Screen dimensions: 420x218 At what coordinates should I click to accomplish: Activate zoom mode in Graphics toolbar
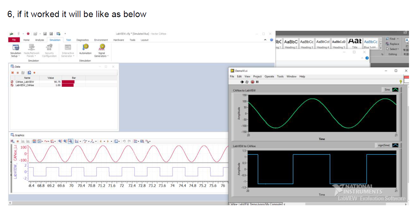click(x=71, y=141)
